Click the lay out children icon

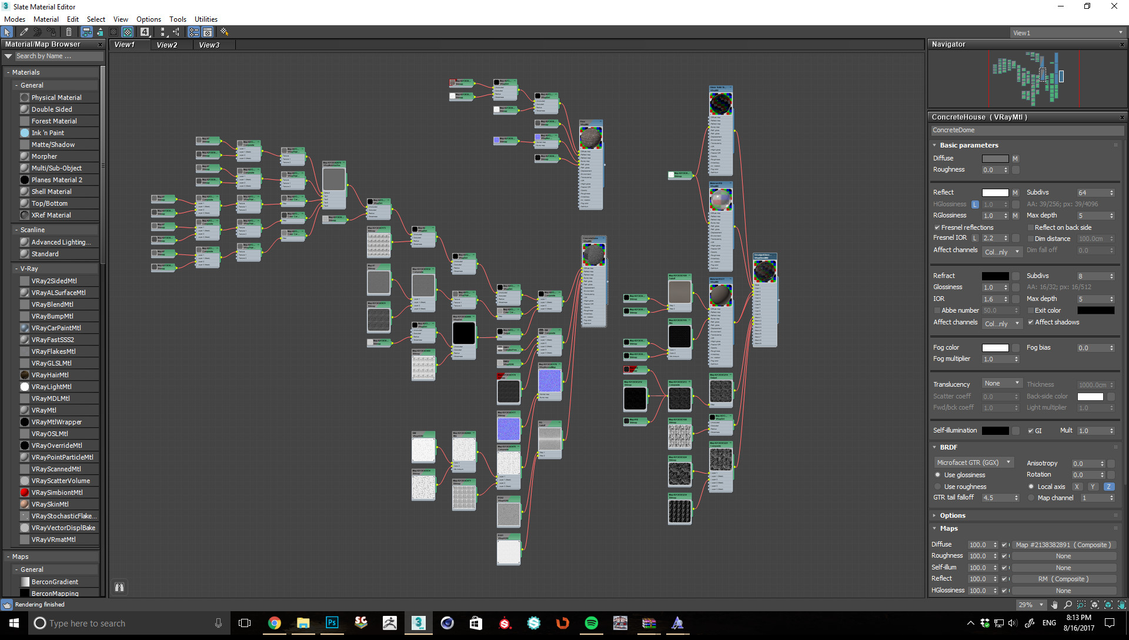pyautogui.click(x=176, y=32)
